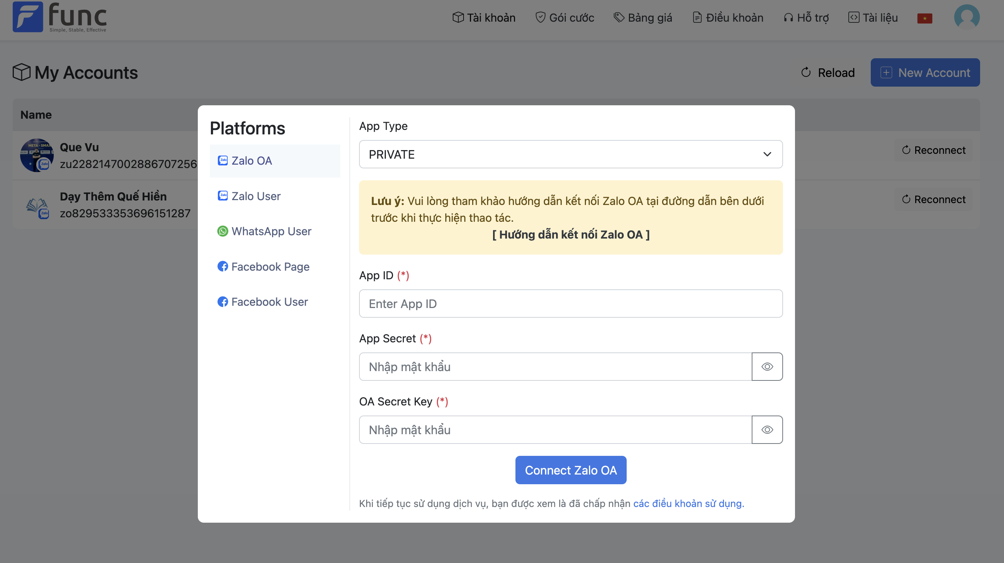Open the user profile avatar
1004x563 pixels.
[x=966, y=17]
